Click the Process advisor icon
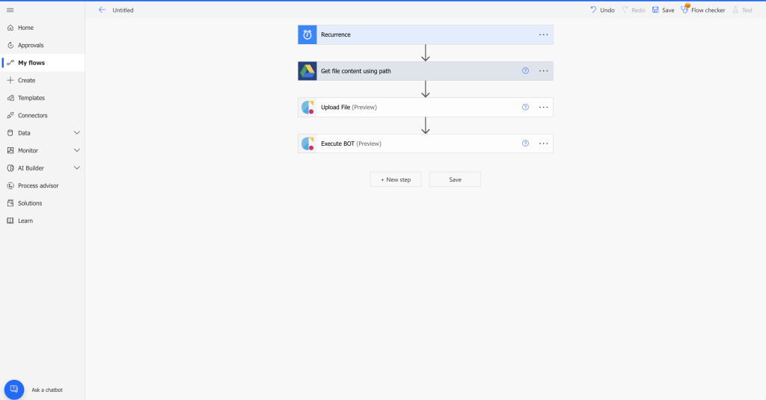Viewport: 766px width, 400px height. point(10,185)
